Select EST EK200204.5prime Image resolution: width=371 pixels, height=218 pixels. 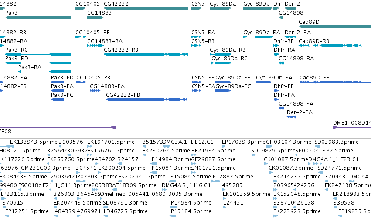click(x=99, y=172)
